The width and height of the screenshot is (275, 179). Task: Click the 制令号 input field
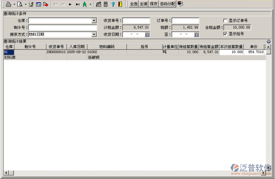pos(63,27)
